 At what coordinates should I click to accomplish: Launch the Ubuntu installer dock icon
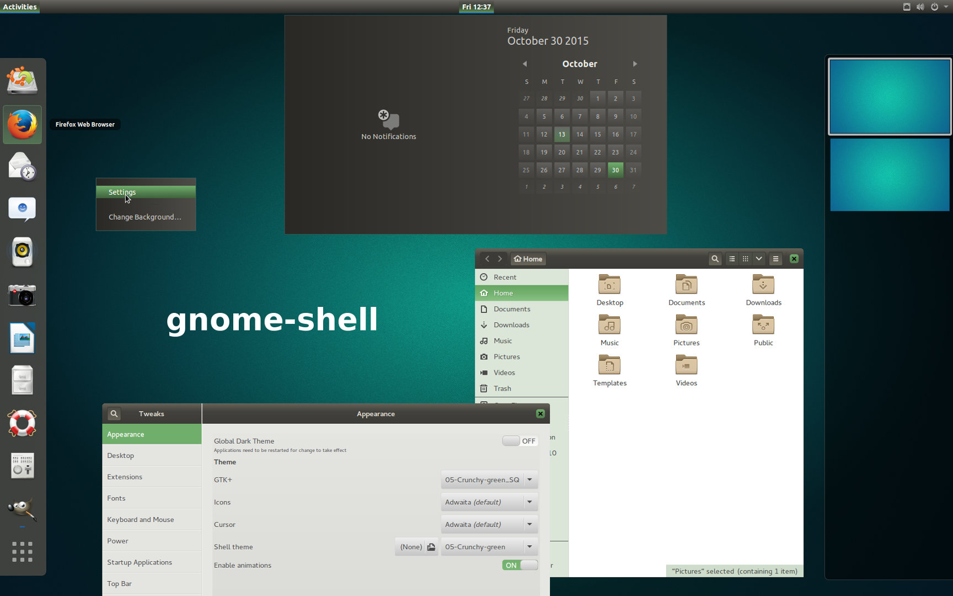click(22, 81)
